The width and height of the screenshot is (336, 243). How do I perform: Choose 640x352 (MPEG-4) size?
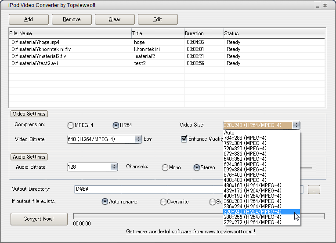click(x=262, y=159)
